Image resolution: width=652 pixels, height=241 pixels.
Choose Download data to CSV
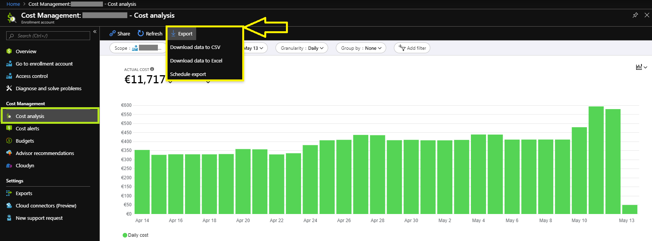195,47
